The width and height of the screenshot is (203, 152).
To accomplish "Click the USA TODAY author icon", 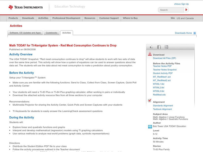I will [150, 127].
